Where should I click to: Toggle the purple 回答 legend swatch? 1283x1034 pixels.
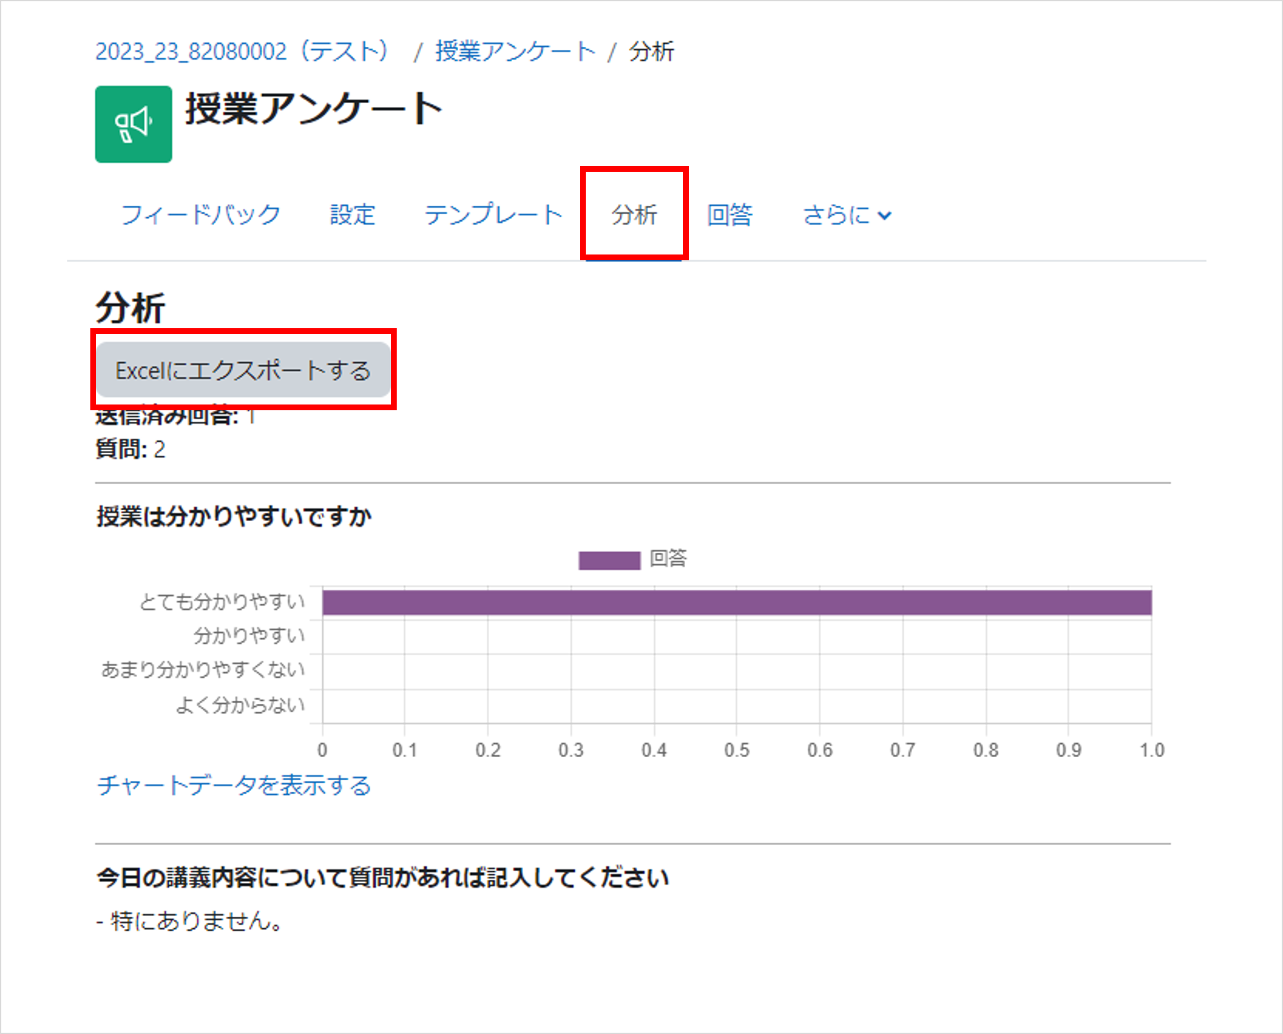[x=609, y=560]
